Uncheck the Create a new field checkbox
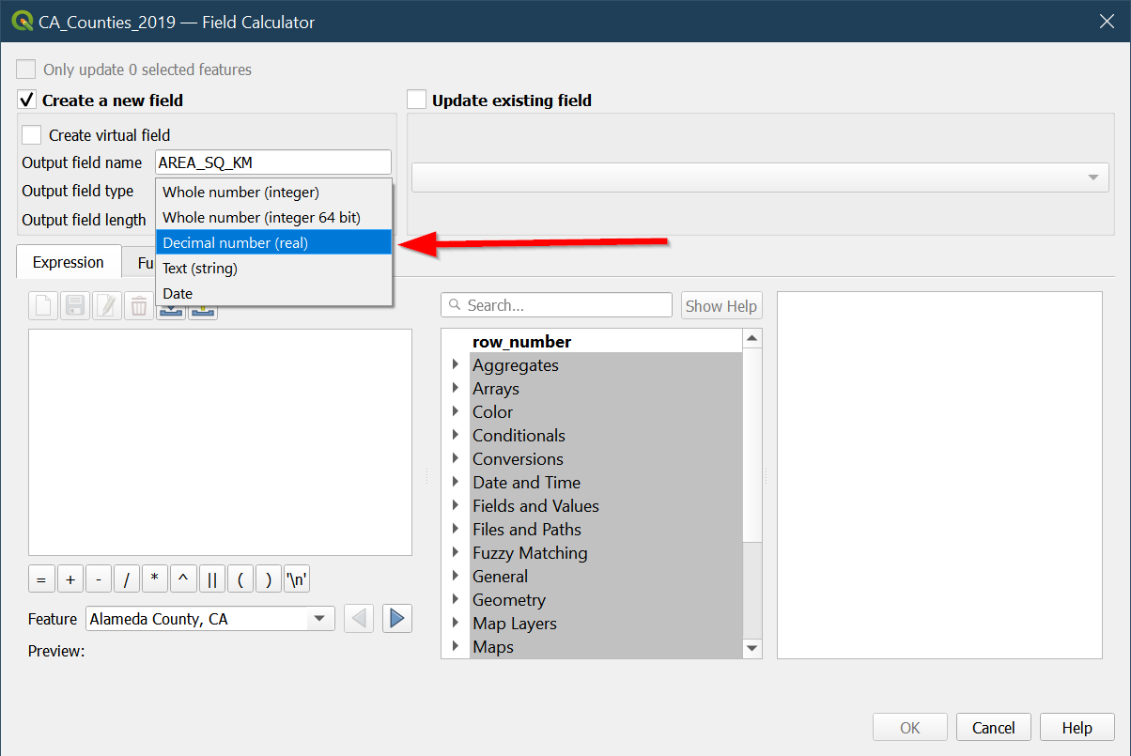 click(x=26, y=100)
